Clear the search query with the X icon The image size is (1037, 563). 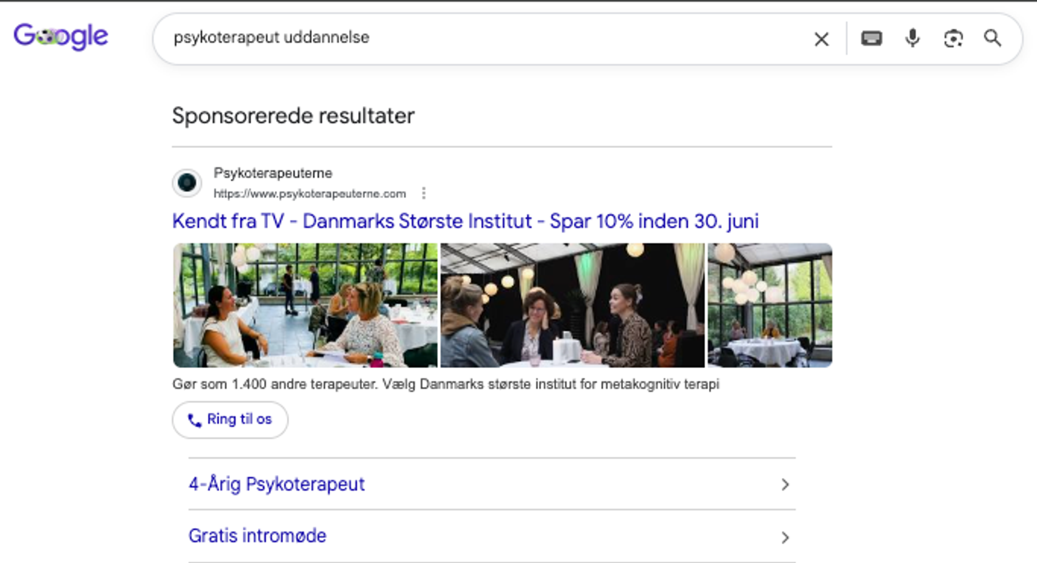[x=821, y=39]
